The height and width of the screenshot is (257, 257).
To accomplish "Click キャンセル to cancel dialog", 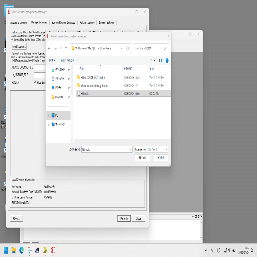I will [160, 158].
